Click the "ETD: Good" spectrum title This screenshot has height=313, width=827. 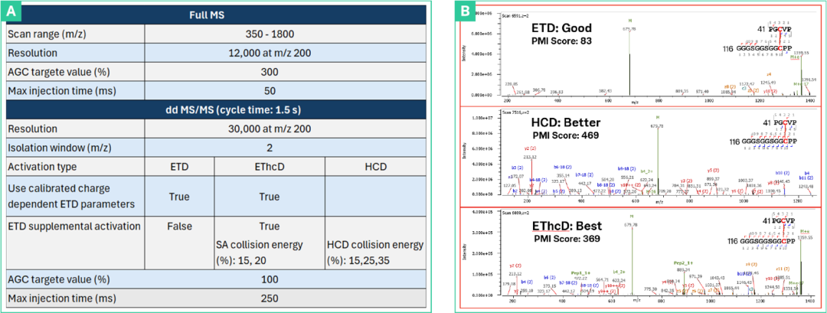point(564,28)
